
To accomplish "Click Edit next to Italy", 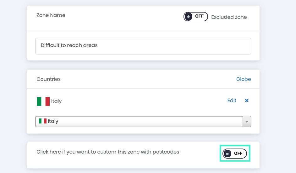I will tap(232, 100).
